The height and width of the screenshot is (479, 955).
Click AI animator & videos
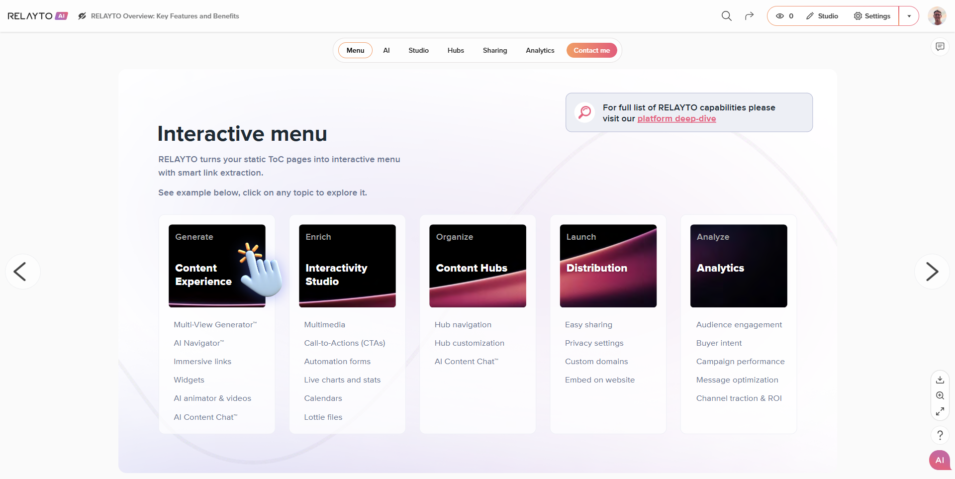coord(212,398)
